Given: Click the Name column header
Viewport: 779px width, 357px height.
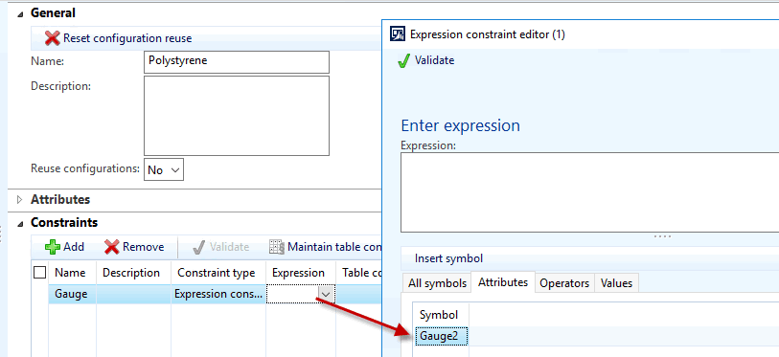Looking at the screenshot, I should pyautogui.click(x=70, y=273).
